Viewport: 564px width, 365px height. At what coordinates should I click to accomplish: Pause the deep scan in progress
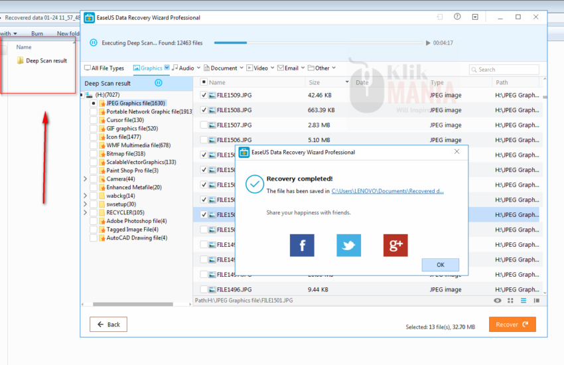[93, 42]
